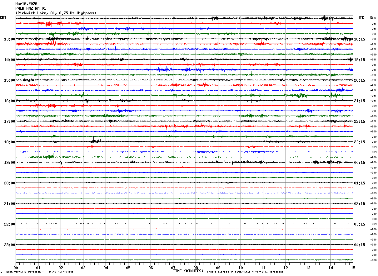This screenshot has height=276, width=378.
Task: Click the 00:15 UTC time label
Action: (359, 163)
